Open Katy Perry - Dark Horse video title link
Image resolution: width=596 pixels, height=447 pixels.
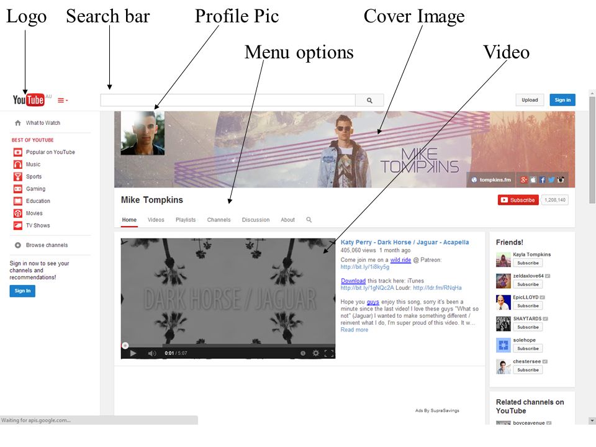(405, 242)
